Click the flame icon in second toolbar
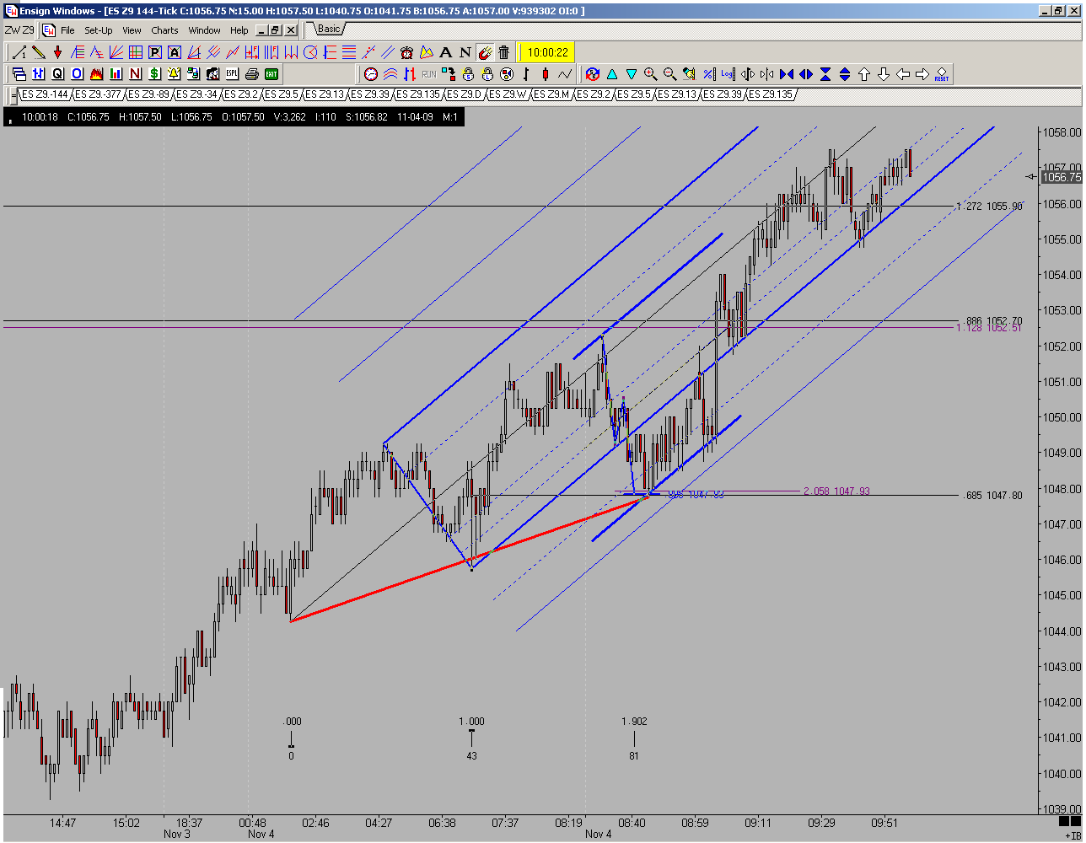Image resolution: width=1086 pixels, height=843 pixels. tap(96, 74)
